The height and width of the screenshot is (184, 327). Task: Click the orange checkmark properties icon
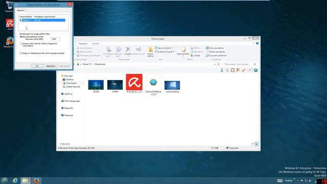point(243,71)
